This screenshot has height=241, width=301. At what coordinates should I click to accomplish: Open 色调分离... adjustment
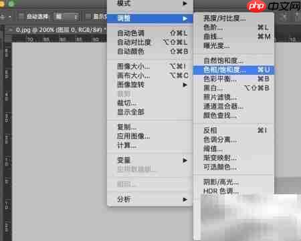pos(233,140)
